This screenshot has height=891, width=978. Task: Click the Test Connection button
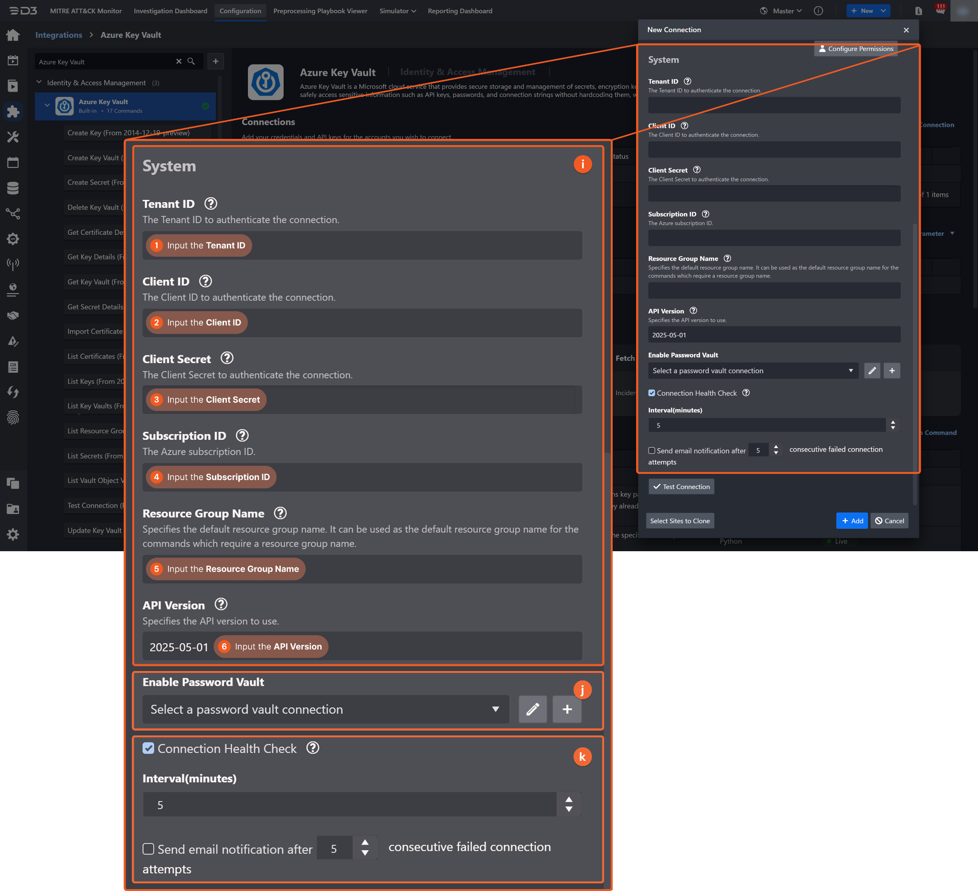(x=681, y=487)
